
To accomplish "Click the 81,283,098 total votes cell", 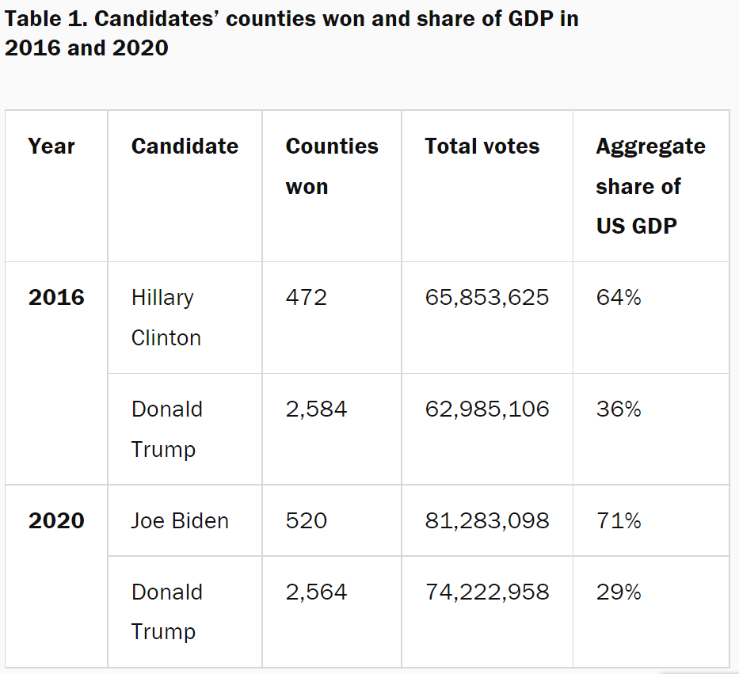I will (486, 521).
